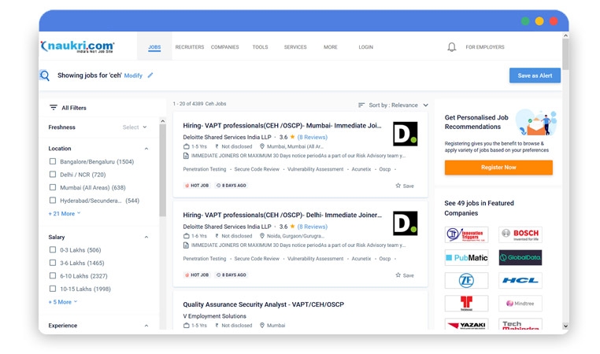Collapse the Salary filter section
This screenshot has width=600, height=354.
tap(146, 237)
